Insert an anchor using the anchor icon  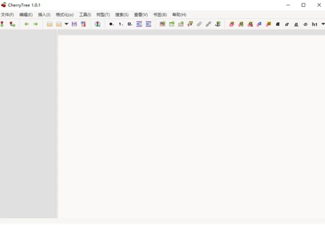coord(218,24)
